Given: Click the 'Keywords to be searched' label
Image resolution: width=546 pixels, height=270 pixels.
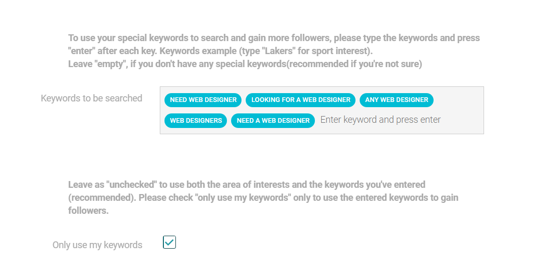Looking at the screenshot, I should coord(91,98).
